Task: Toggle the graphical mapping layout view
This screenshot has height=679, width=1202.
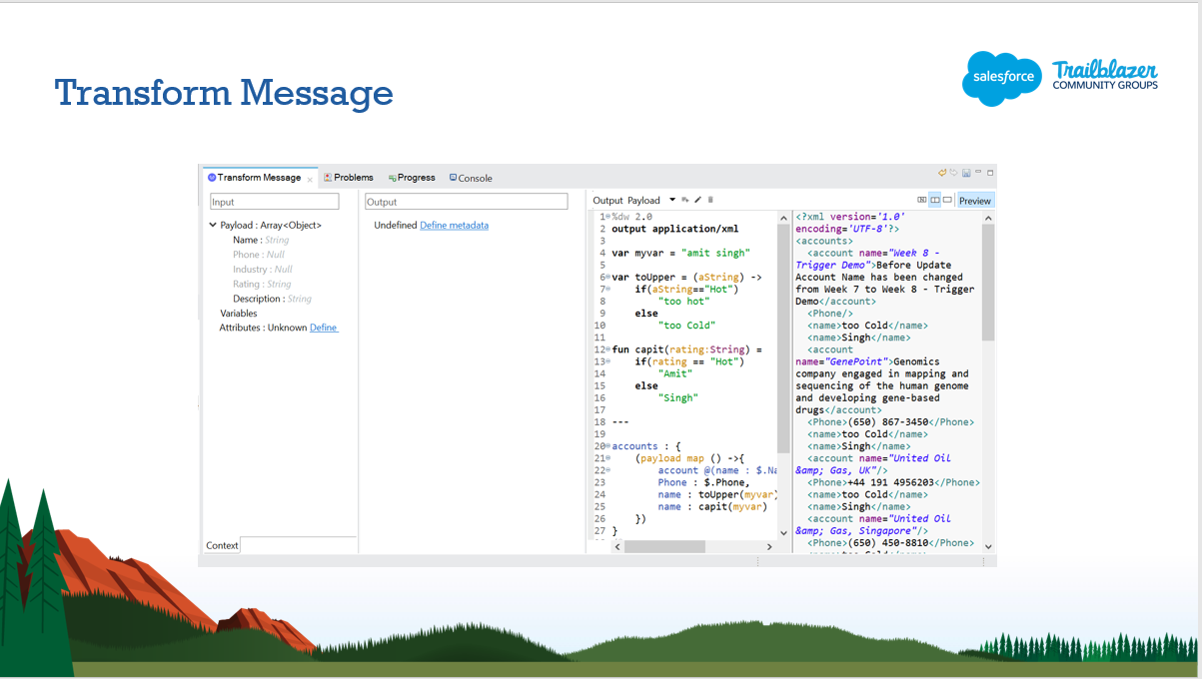Action: pos(921,201)
